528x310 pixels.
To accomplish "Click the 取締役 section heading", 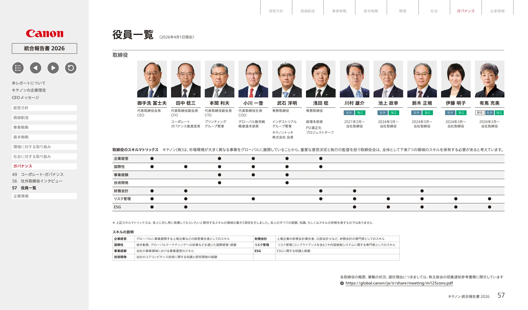I will click(120, 55).
